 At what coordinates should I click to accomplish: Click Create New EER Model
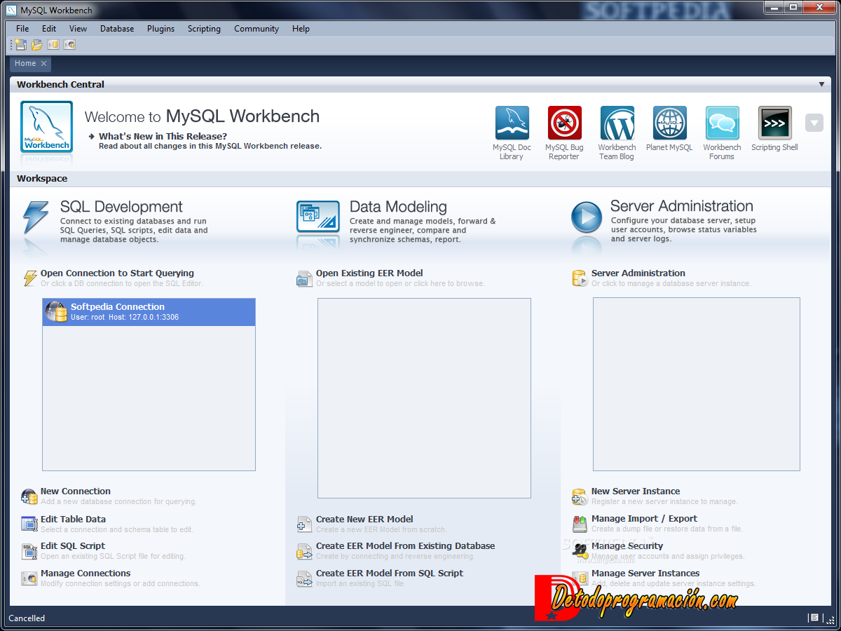[364, 519]
